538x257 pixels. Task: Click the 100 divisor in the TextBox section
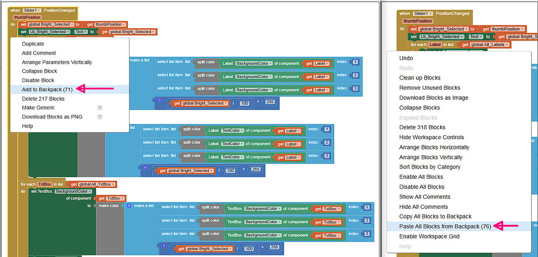(x=249, y=249)
